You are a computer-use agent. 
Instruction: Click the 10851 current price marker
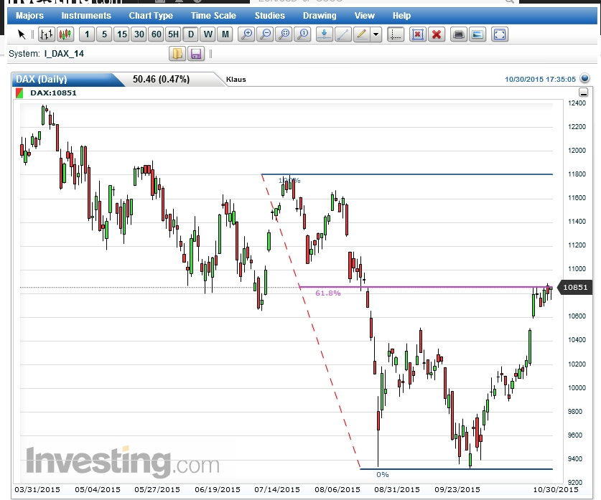575,287
